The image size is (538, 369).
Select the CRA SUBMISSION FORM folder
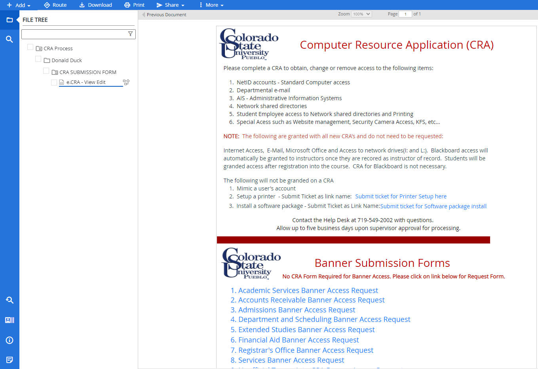(88, 72)
